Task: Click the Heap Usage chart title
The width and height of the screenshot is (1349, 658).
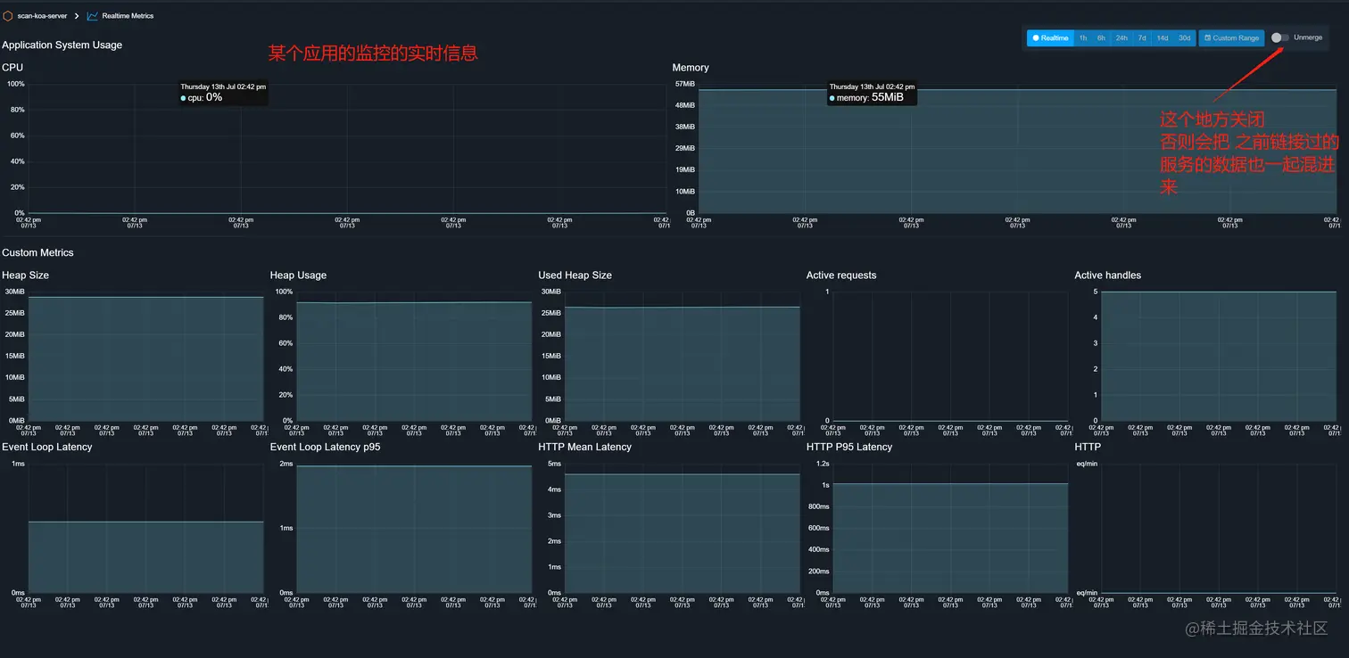Action: [x=298, y=276]
